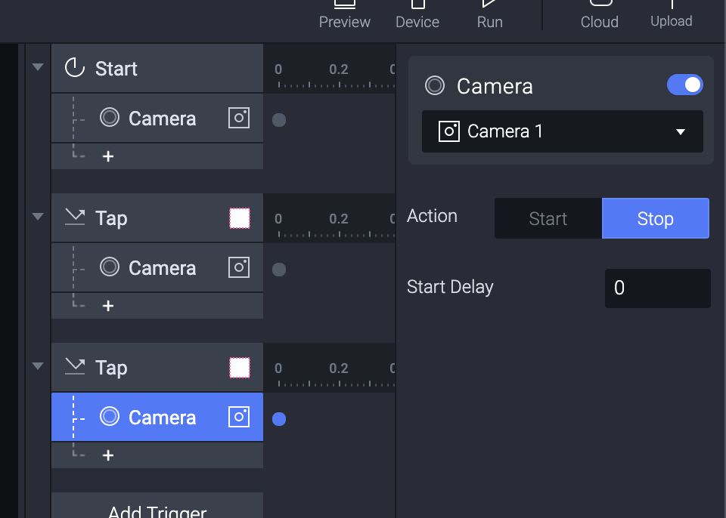Screen dimensions: 726x518
Task: Click the Start trigger clock icon
Action: coord(74,69)
